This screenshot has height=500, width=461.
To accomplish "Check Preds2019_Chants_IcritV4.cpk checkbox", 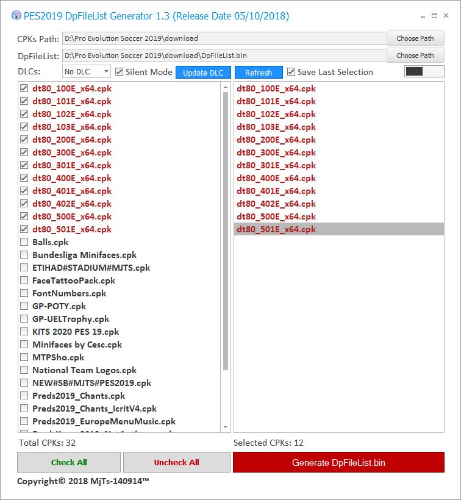I will (x=24, y=409).
